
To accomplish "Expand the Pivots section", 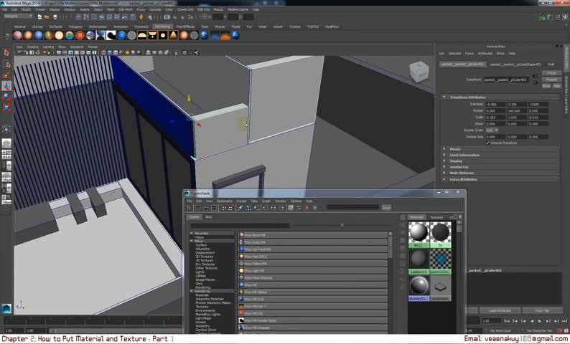I will pos(444,149).
